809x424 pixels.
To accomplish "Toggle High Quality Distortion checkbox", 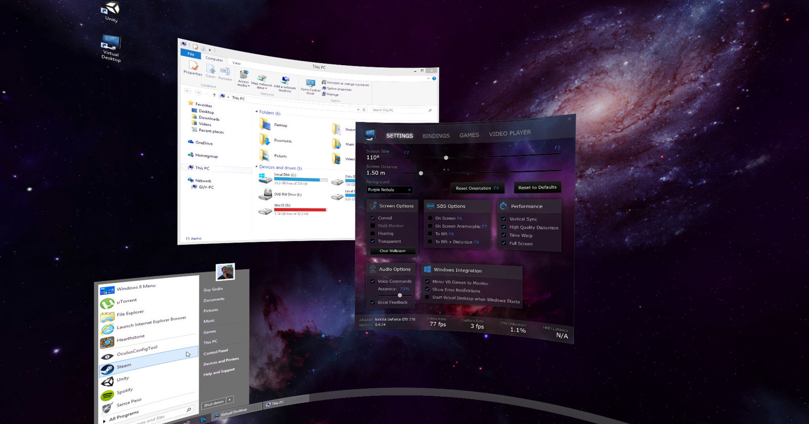I will point(504,227).
